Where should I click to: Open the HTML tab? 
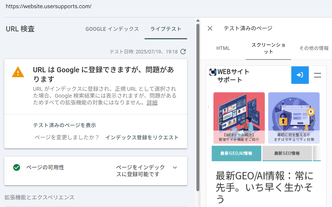coord(223,48)
